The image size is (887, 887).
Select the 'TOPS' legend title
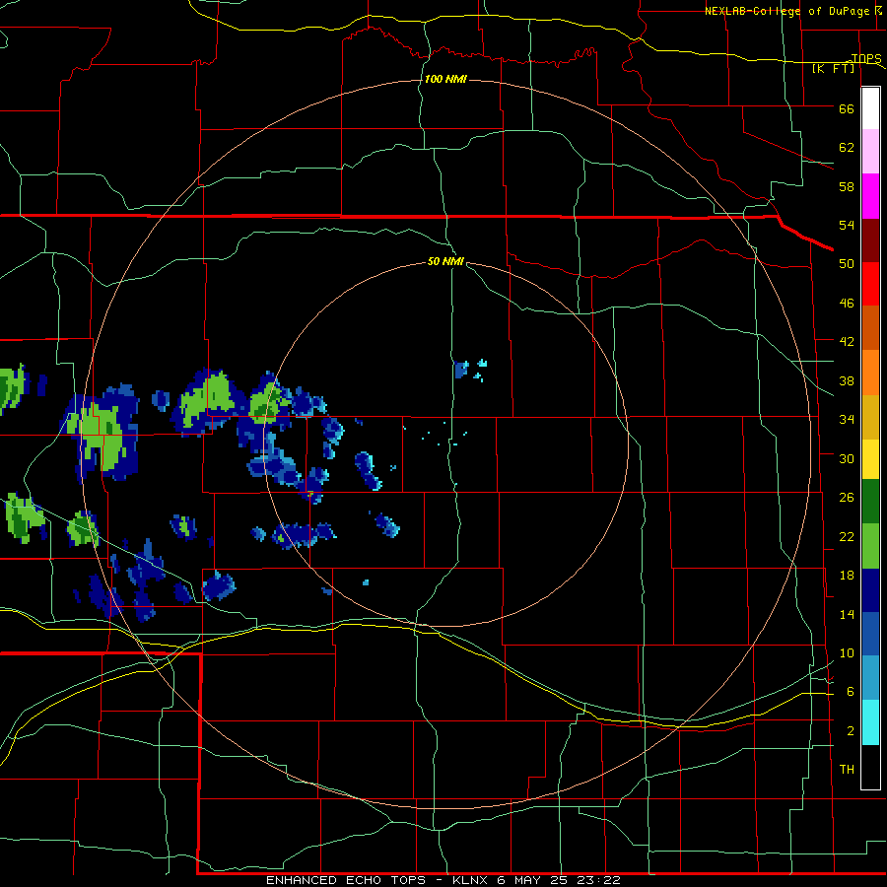pyautogui.click(x=865, y=58)
